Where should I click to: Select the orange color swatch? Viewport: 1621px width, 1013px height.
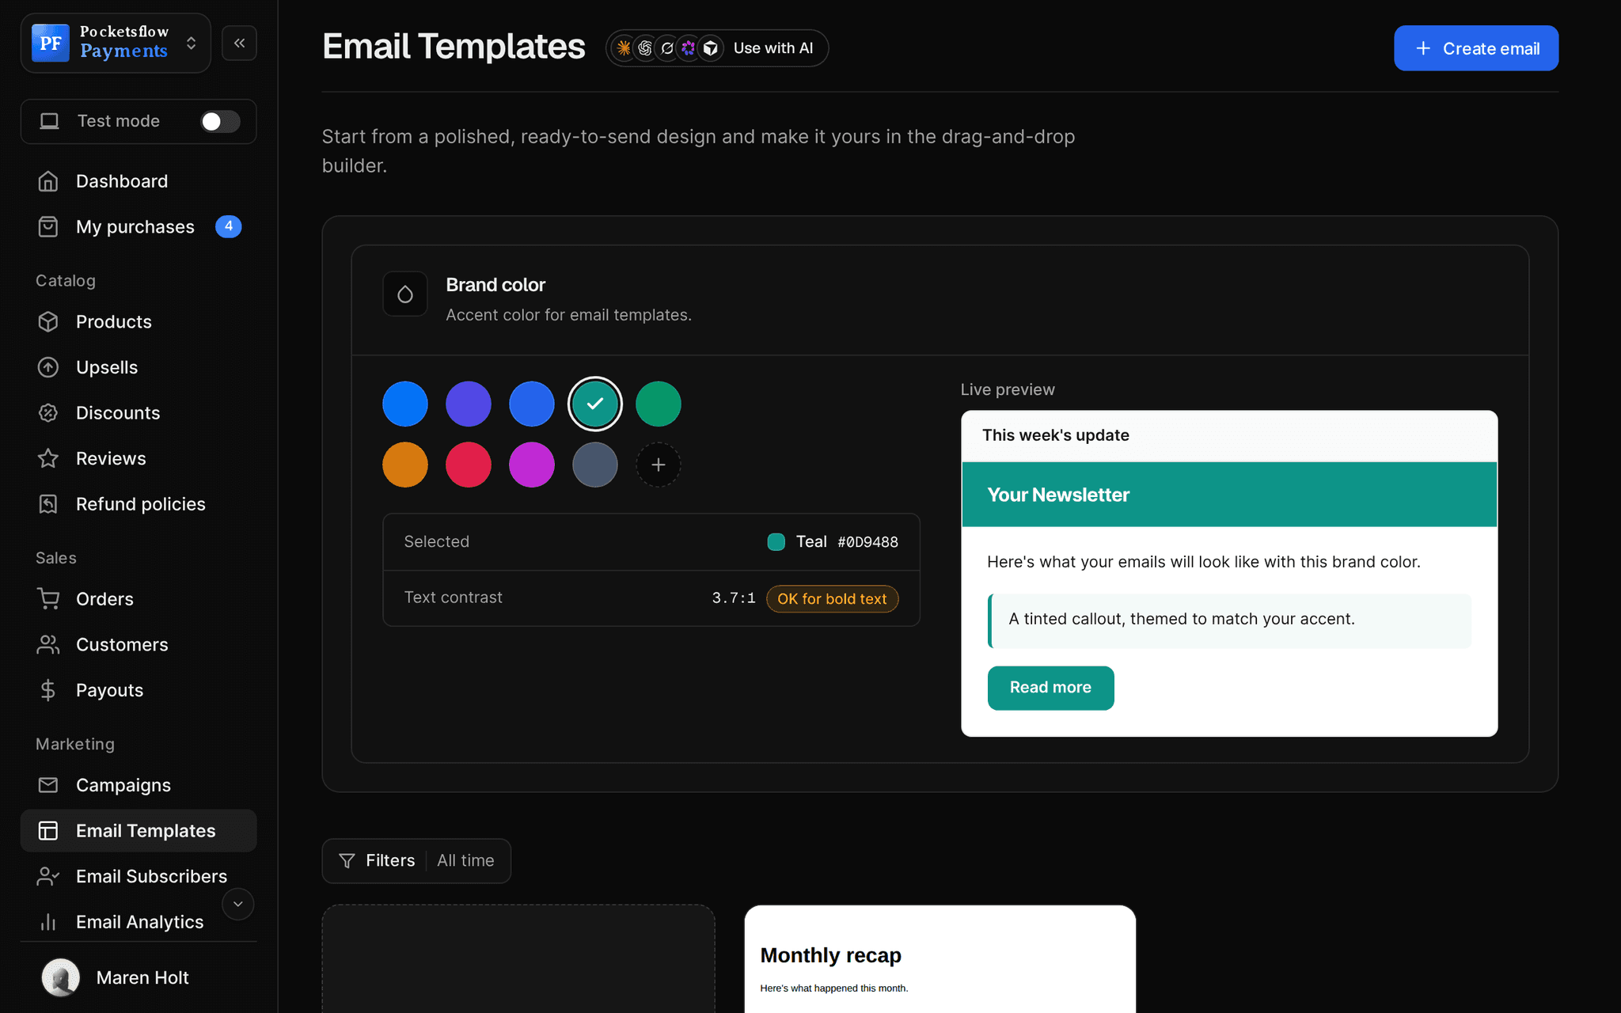[x=405, y=465]
